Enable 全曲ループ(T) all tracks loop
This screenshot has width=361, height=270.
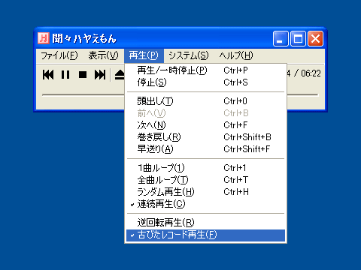tap(205, 180)
